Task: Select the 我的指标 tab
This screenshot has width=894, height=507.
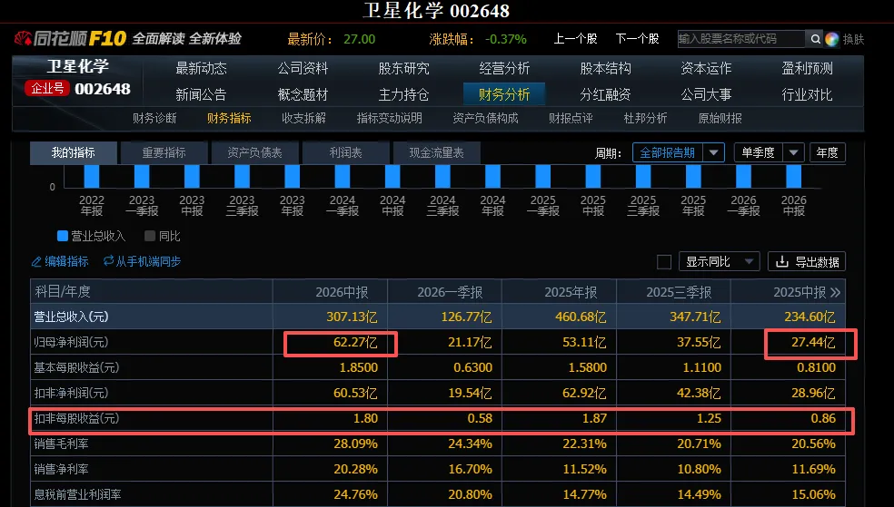Action: pyautogui.click(x=74, y=152)
